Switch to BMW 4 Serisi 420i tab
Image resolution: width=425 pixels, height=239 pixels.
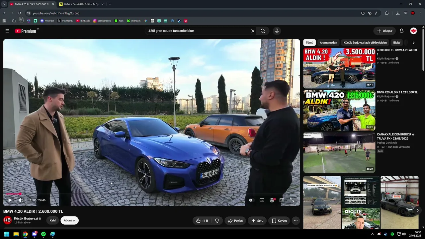click(x=81, y=4)
